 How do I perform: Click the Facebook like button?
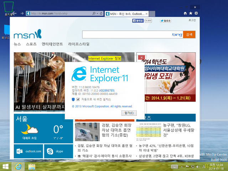click(138, 21)
